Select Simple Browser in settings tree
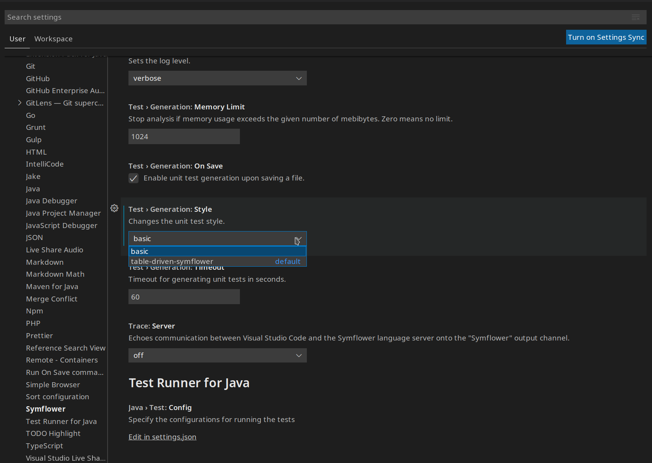 (x=53, y=385)
